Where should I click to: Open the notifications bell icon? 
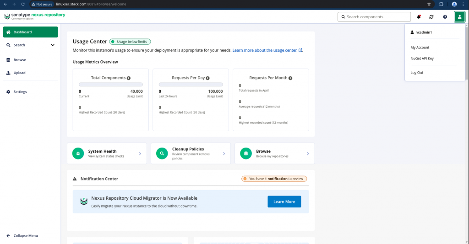coord(419,17)
